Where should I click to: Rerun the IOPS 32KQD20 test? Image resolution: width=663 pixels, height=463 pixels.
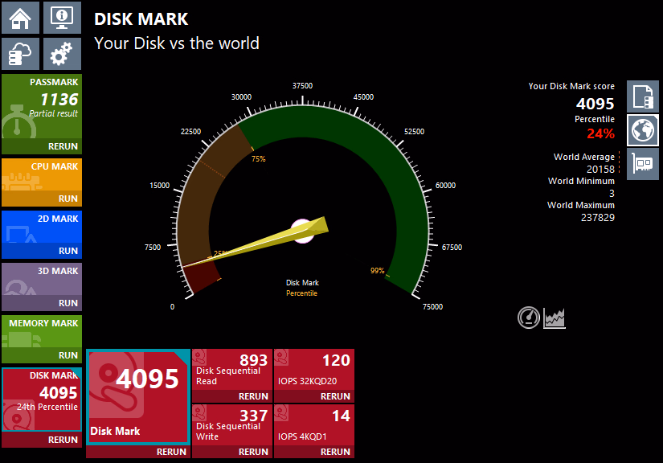[335, 396]
